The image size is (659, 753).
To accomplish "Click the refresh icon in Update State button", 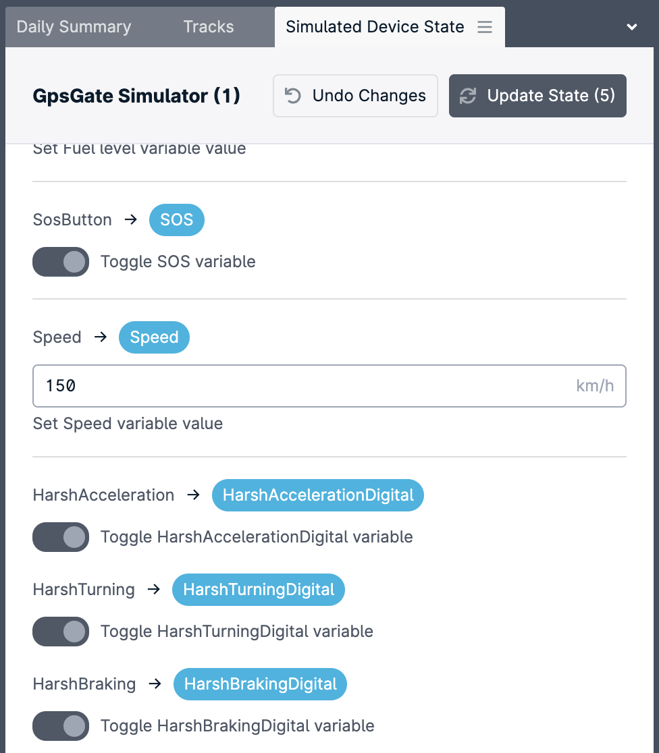I will (x=468, y=95).
